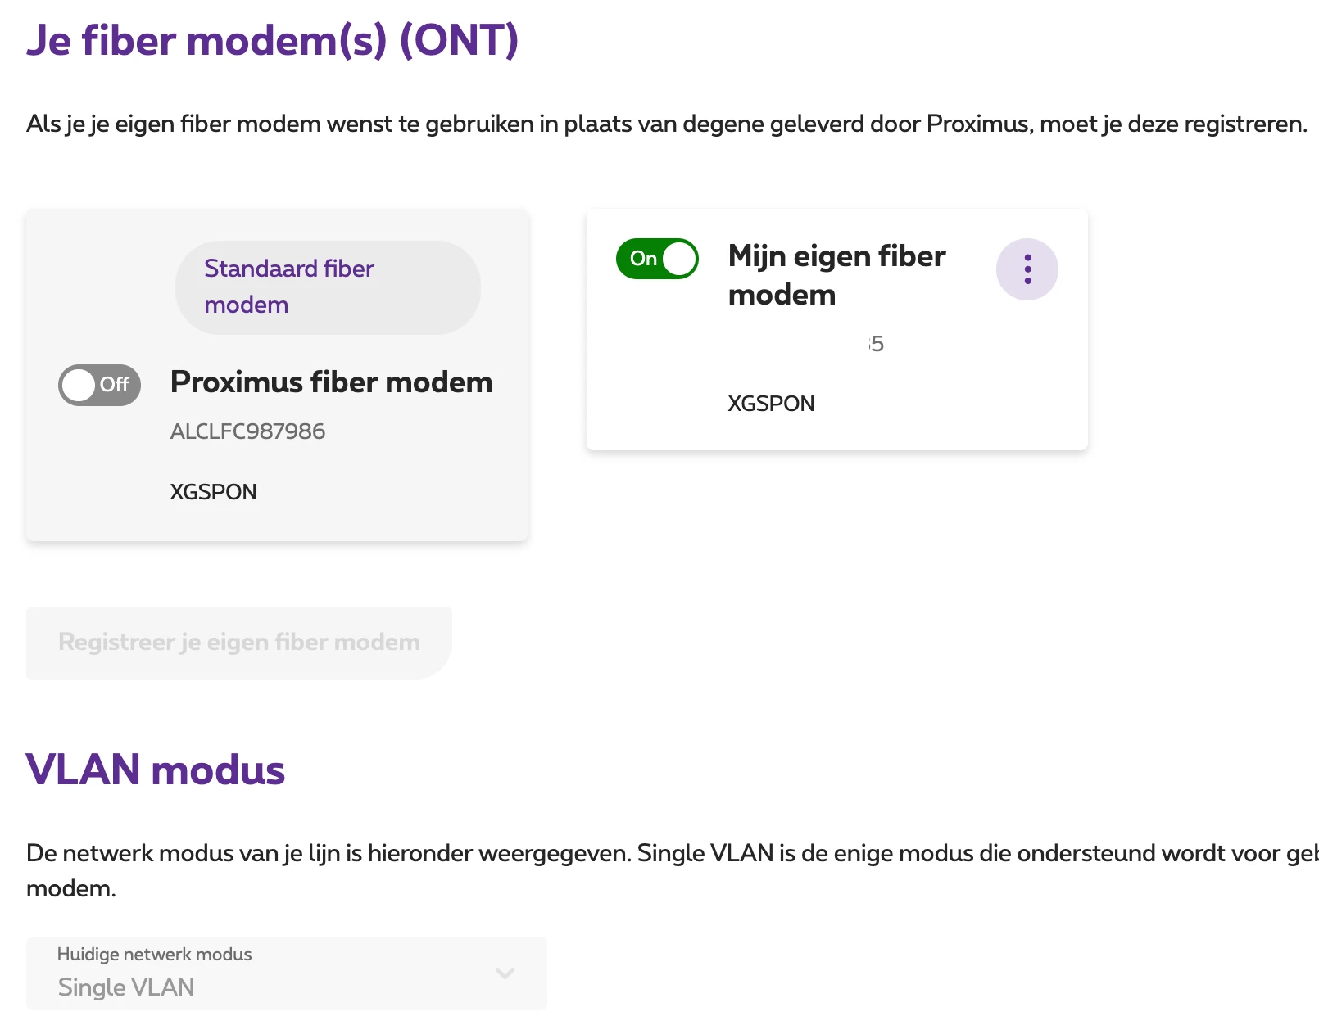Click the Single VLAN explanation paragraph

click(655, 854)
